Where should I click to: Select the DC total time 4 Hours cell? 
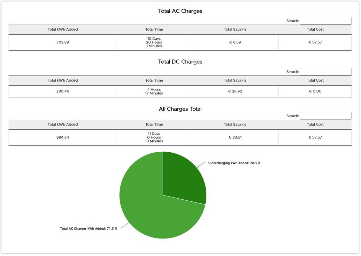[x=154, y=91]
